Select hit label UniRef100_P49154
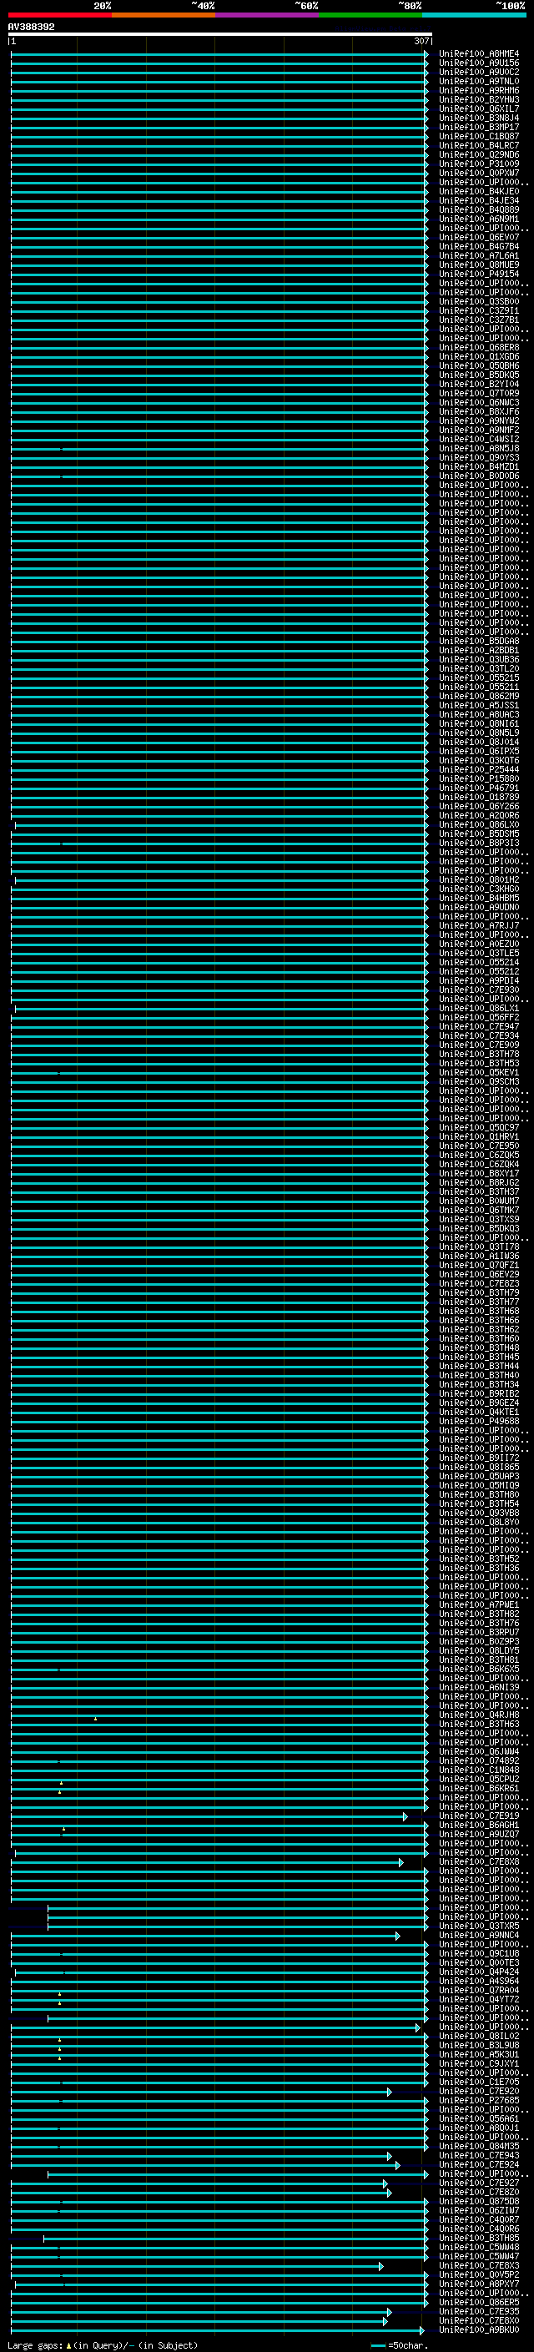Viewport: 534px width, 2352px height. 479,274
